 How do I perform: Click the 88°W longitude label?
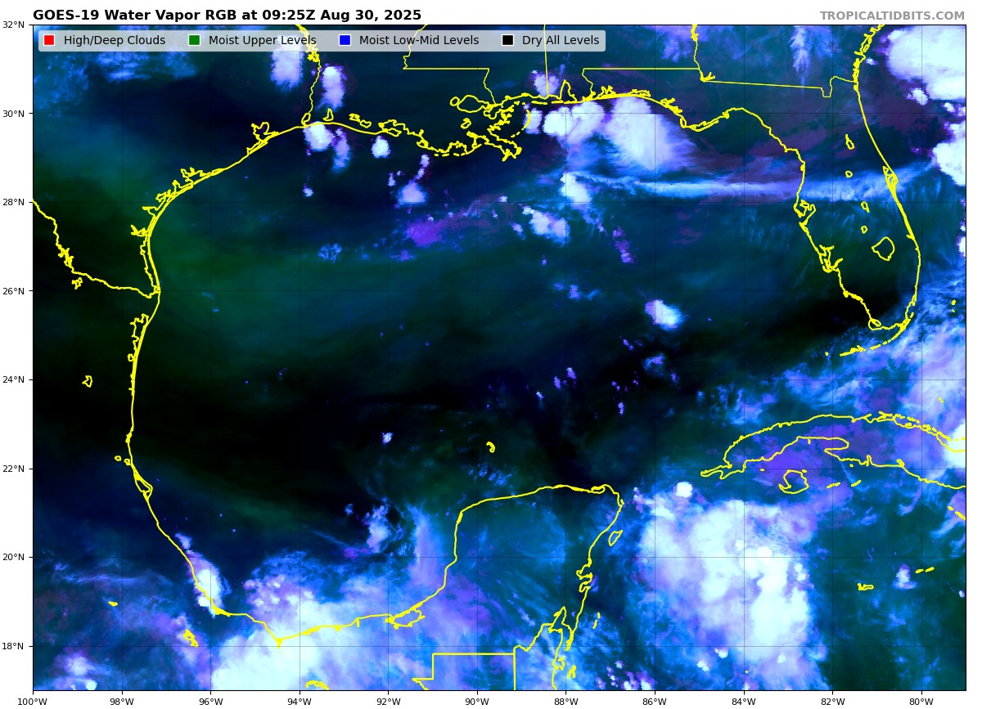tap(565, 701)
